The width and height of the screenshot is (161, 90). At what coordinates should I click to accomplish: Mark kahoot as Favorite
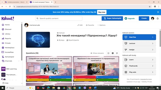90,25
